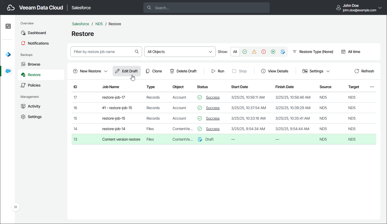Select the #1 - restore-job-15 job name

coord(117,108)
